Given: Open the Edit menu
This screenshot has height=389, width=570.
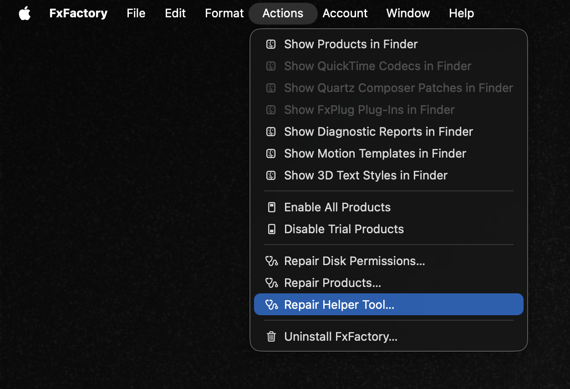Looking at the screenshot, I should click(x=175, y=13).
